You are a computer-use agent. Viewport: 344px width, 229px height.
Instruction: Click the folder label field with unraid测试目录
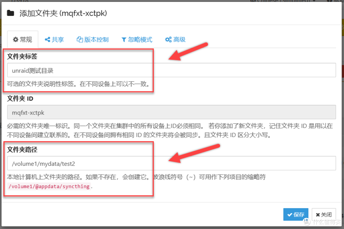(x=172, y=70)
